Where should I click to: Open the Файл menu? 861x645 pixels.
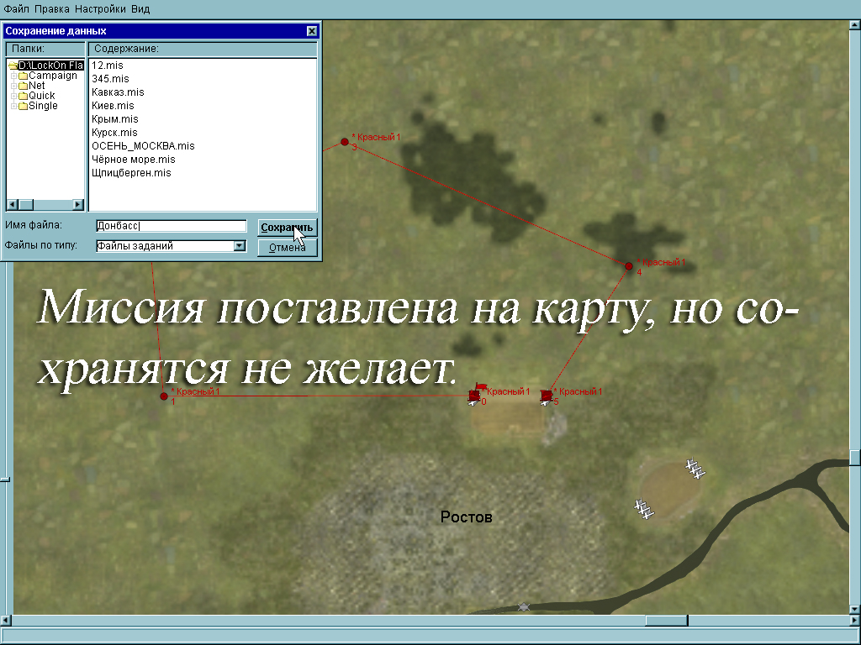(16, 8)
